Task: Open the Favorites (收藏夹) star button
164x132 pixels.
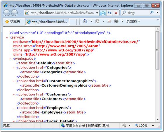Action: tap(12, 21)
